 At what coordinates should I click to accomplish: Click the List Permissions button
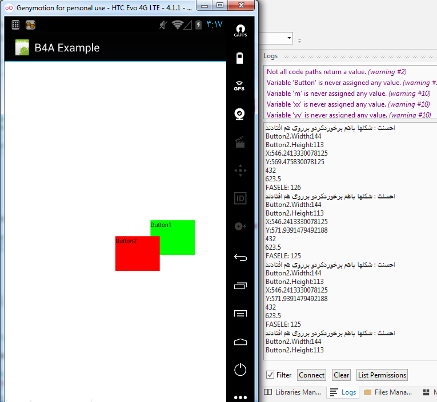(x=382, y=375)
